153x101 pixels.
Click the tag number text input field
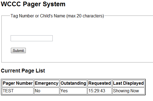tap(32, 38)
